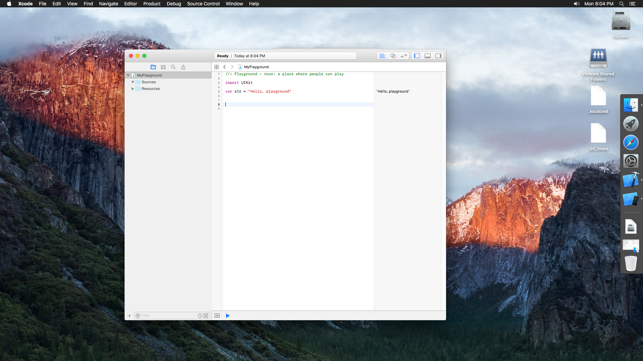This screenshot has height=361, width=643.
Task: Go back with the left chevron
Action: point(225,67)
